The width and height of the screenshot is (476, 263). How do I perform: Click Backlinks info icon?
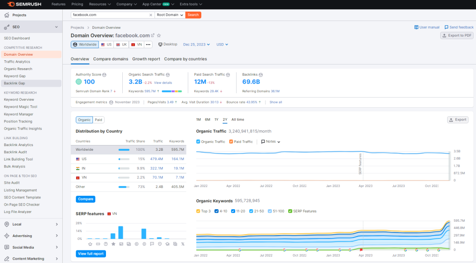[x=261, y=75]
